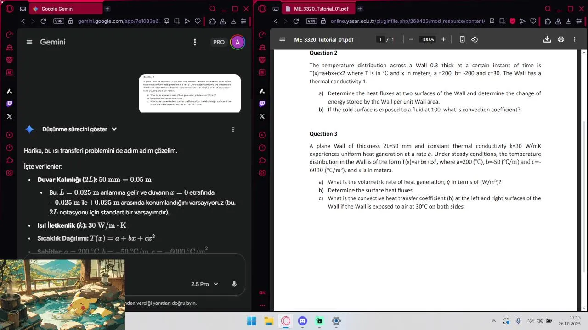Image resolution: width=588 pixels, height=330 pixels.
Task: Reload the PDF page
Action: (x=296, y=21)
